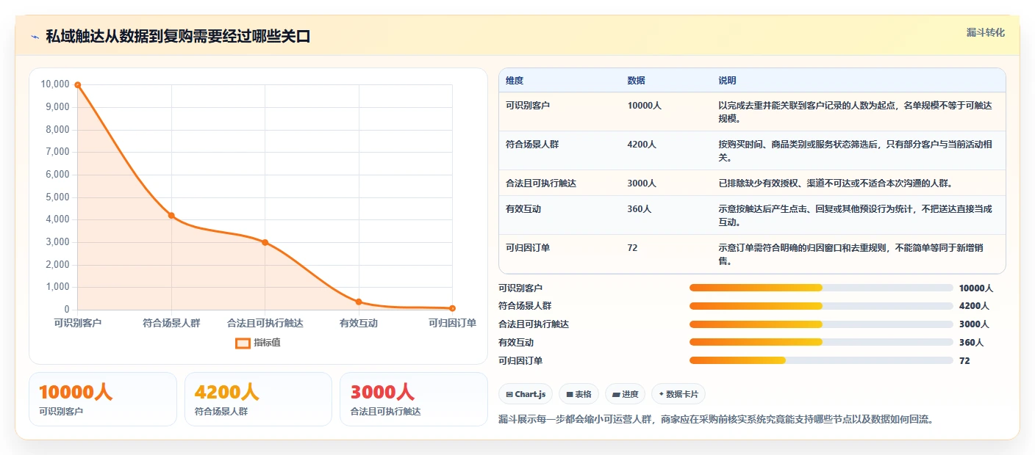Click the 可归因订单 x-axis label on the chart
Viewport: 1035px width, 455px height.
click(452, 323)
